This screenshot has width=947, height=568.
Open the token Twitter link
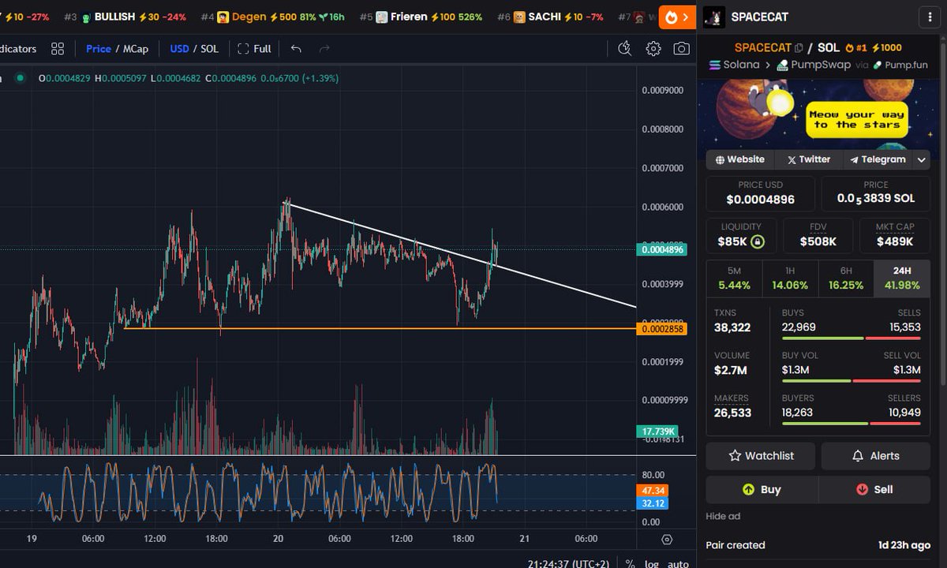(808, 159)
